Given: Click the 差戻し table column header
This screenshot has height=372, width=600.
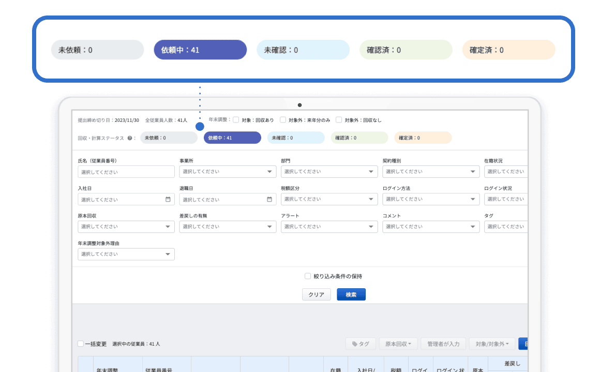Looking at the screenshot, I should (x=513, y=364).
